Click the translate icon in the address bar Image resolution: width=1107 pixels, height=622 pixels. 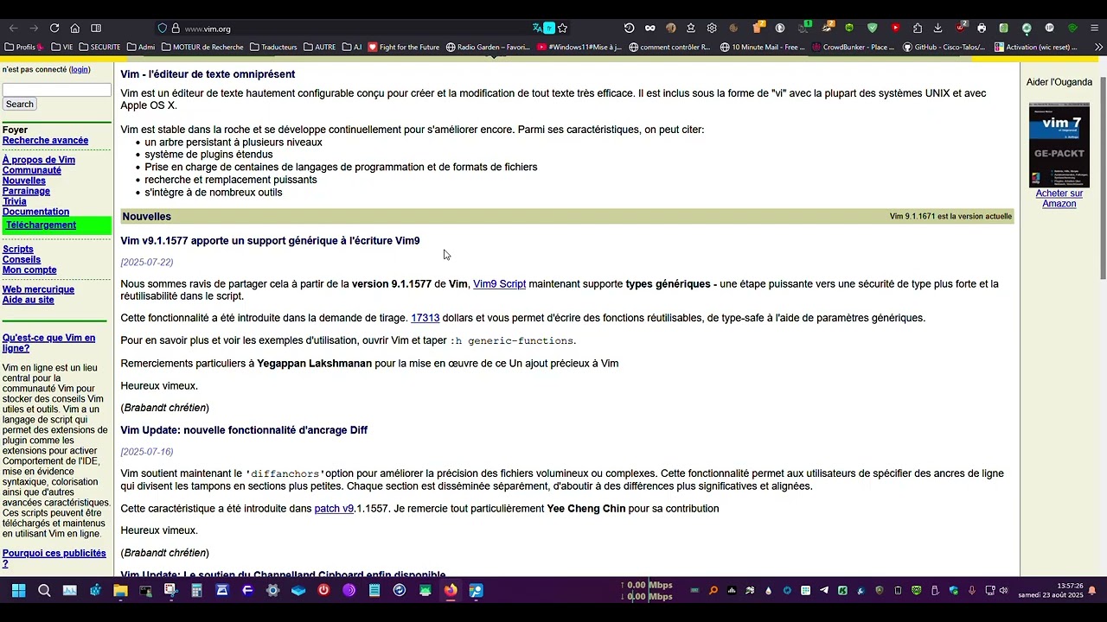[x=537, y=29]
